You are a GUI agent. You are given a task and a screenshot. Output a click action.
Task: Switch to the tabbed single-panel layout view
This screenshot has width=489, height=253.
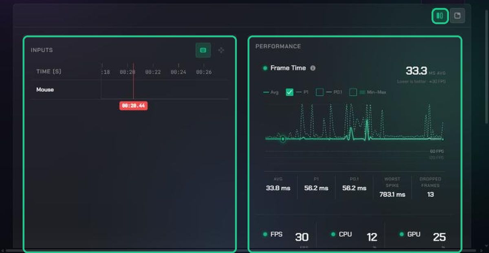tap(458, 16)
